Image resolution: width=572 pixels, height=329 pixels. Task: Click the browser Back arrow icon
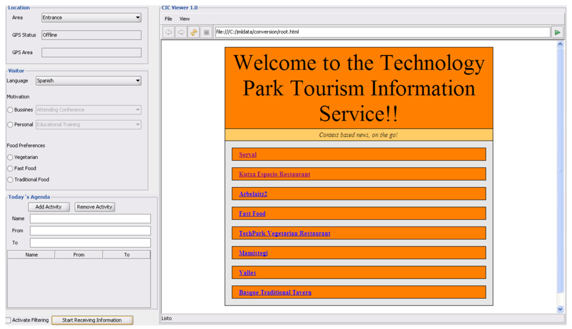click(169, 32)
